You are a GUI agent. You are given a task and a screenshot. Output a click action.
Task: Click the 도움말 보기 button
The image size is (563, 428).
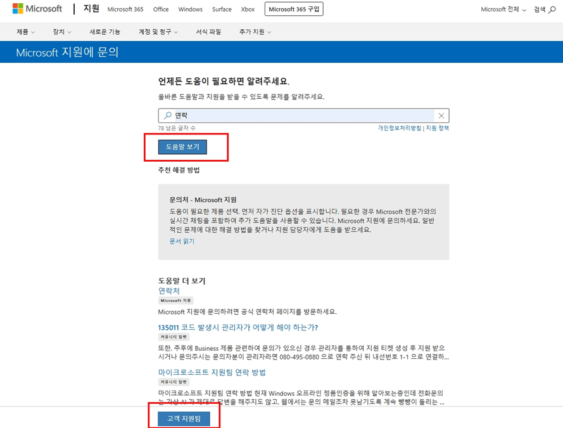coord(182,147)
